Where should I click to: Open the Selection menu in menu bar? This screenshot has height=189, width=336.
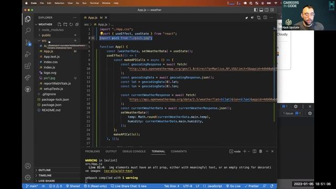tap(59, 3)
